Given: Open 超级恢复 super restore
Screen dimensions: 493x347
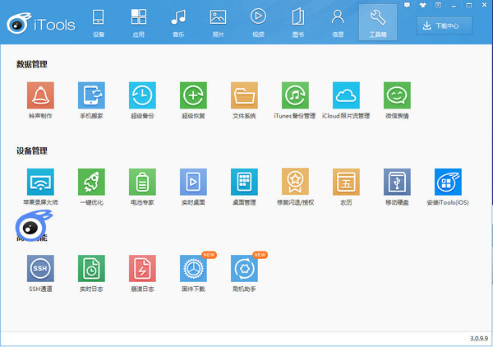Looking at the screenshot, I should point(193,95).
